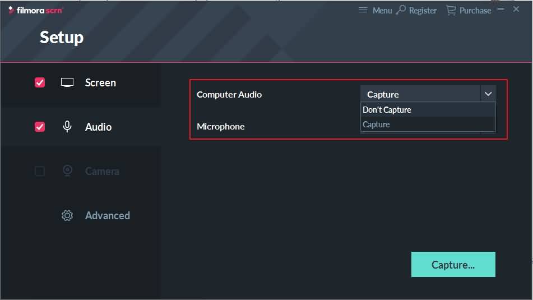The width and height of the screenshot is (533, 300).
Task: Uncheck the Audio checkbox
Action: pos(40,127)
